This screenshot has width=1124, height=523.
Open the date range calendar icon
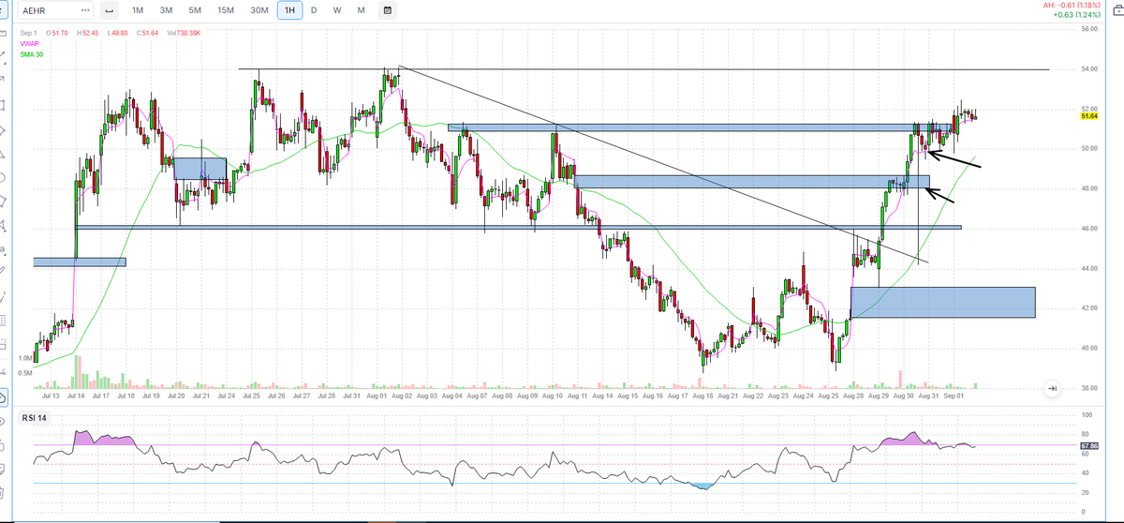pos(388,10)
